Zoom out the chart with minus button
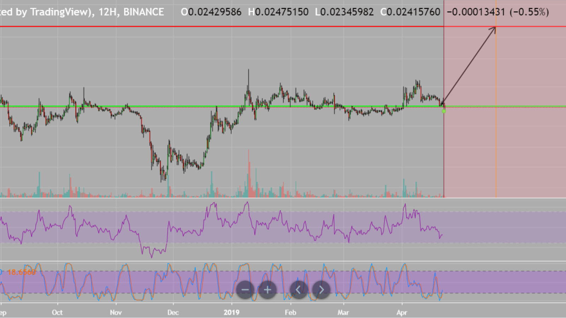Screen dimensions: 566x318 (x=245, y=290)
